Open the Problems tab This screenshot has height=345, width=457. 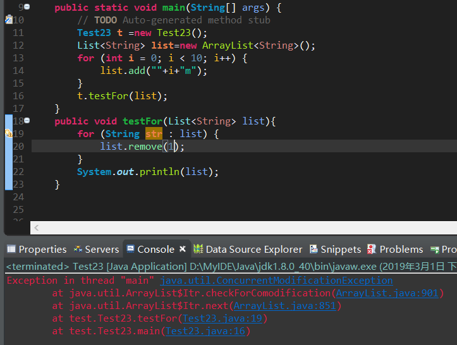click(395, 250)
